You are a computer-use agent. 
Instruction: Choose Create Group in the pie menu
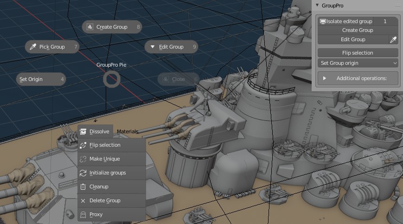[x=112, y=27]
